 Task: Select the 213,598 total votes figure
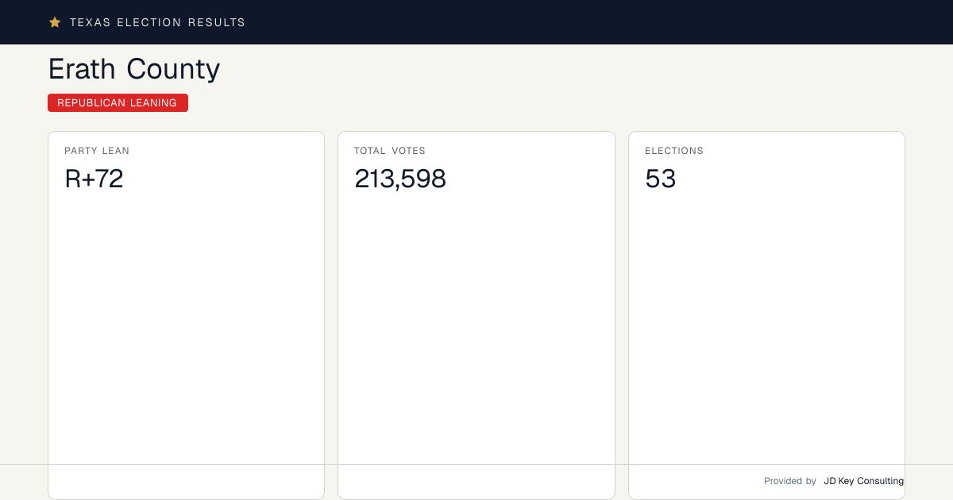tap(400, 179)
